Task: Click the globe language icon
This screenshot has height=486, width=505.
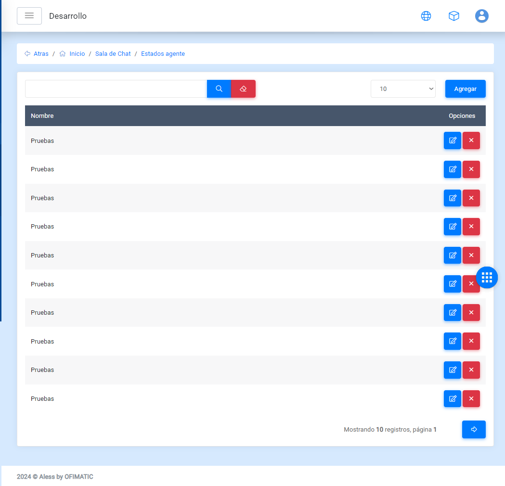Action: [x=426, y=16]
